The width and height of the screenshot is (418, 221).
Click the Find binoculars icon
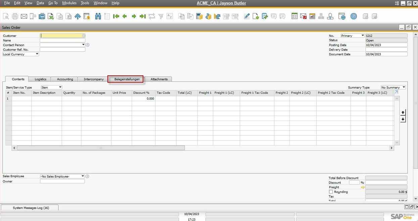98,16
